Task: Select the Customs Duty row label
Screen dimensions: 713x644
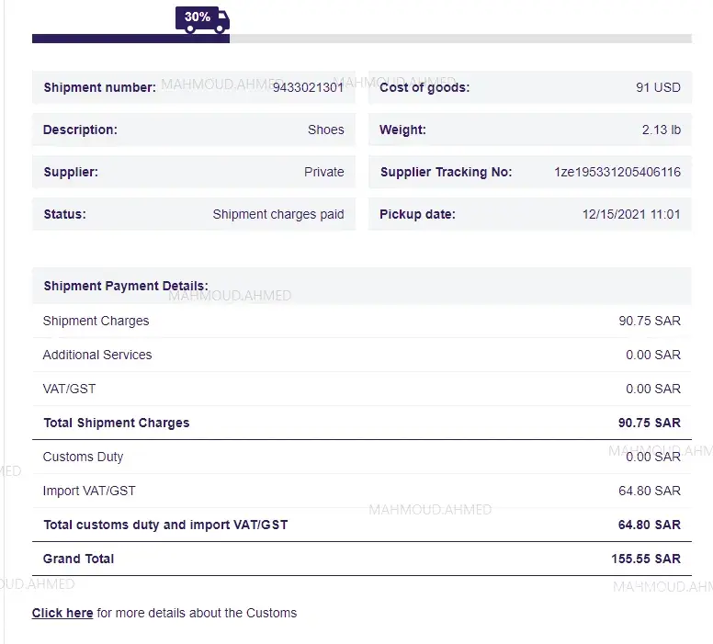Action: tap(83, 457)
